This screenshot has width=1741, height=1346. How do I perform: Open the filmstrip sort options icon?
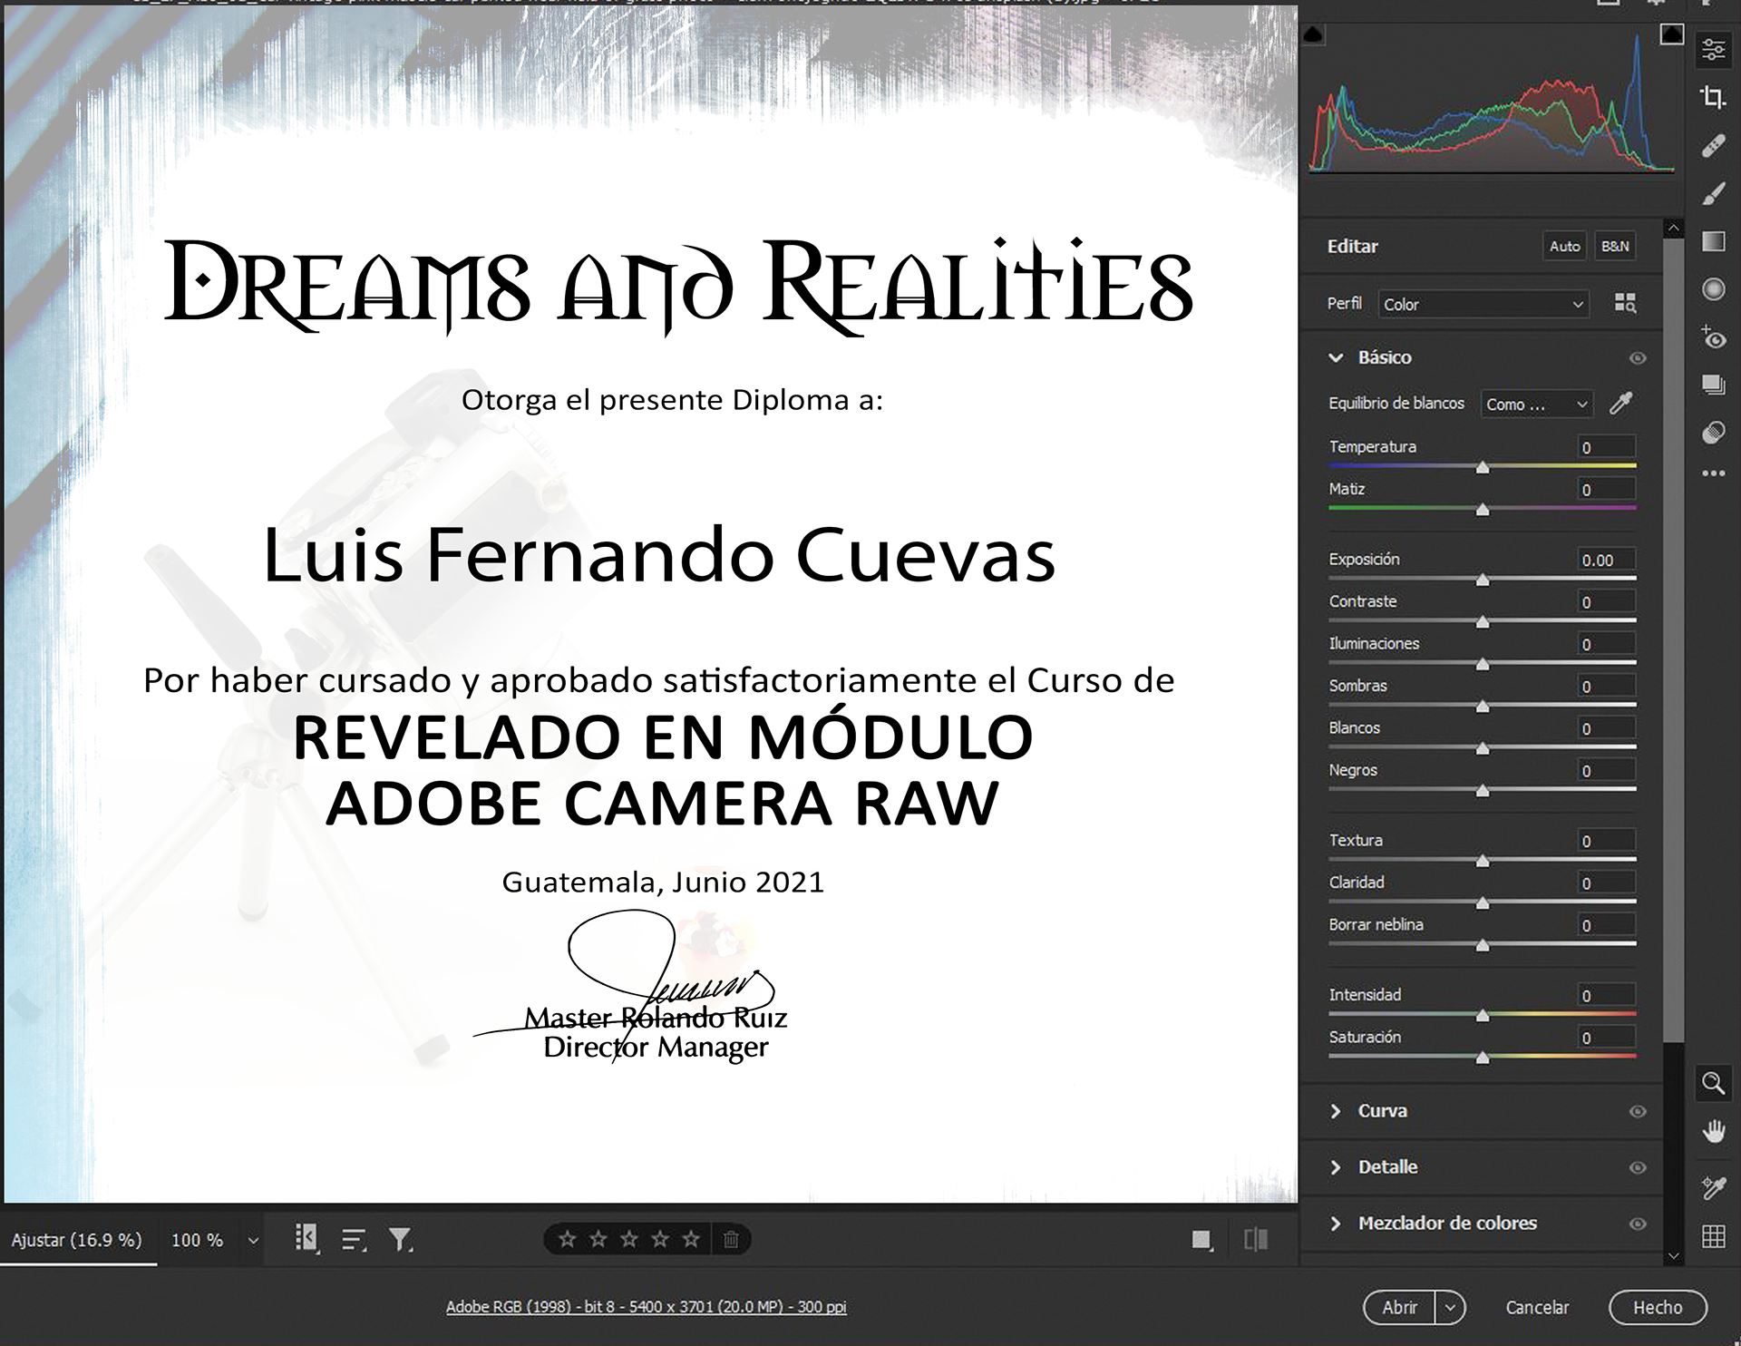(x=354, y=1240)
